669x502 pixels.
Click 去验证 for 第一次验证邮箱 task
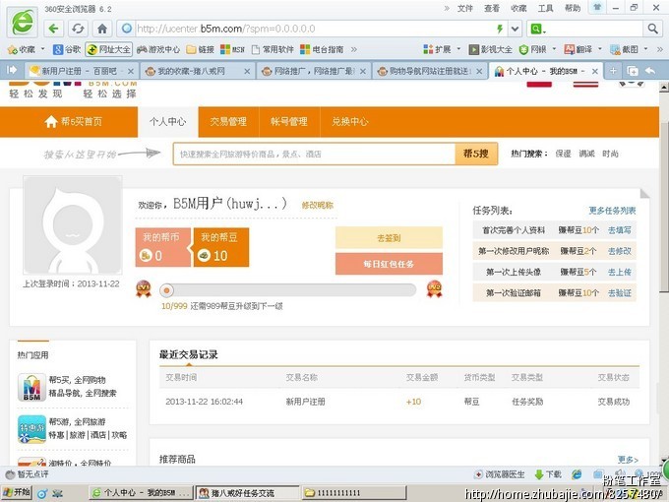pos(620,293)
